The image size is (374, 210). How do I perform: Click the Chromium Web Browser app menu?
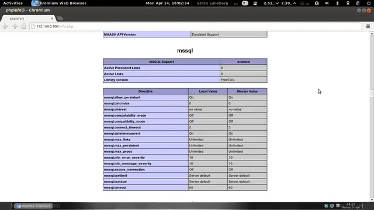(x=59, y=3)
